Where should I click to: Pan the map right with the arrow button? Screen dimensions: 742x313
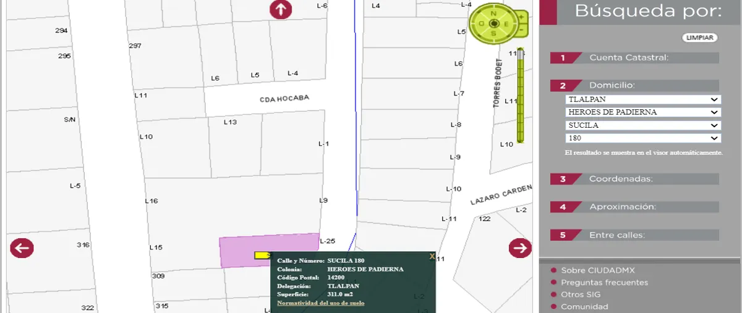(520, 248)
